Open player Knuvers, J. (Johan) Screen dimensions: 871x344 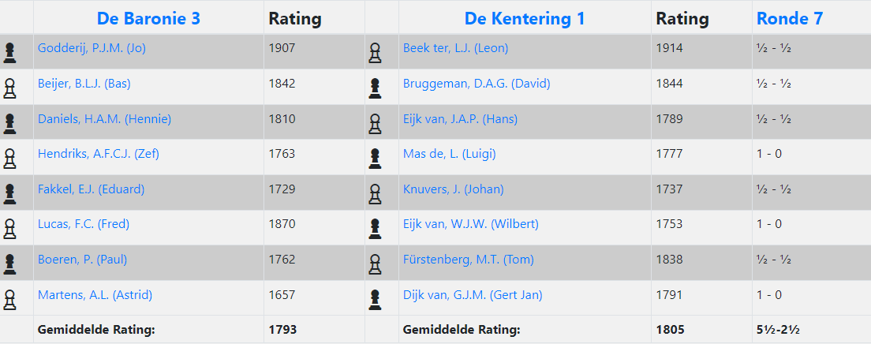[x=454, y=189]
